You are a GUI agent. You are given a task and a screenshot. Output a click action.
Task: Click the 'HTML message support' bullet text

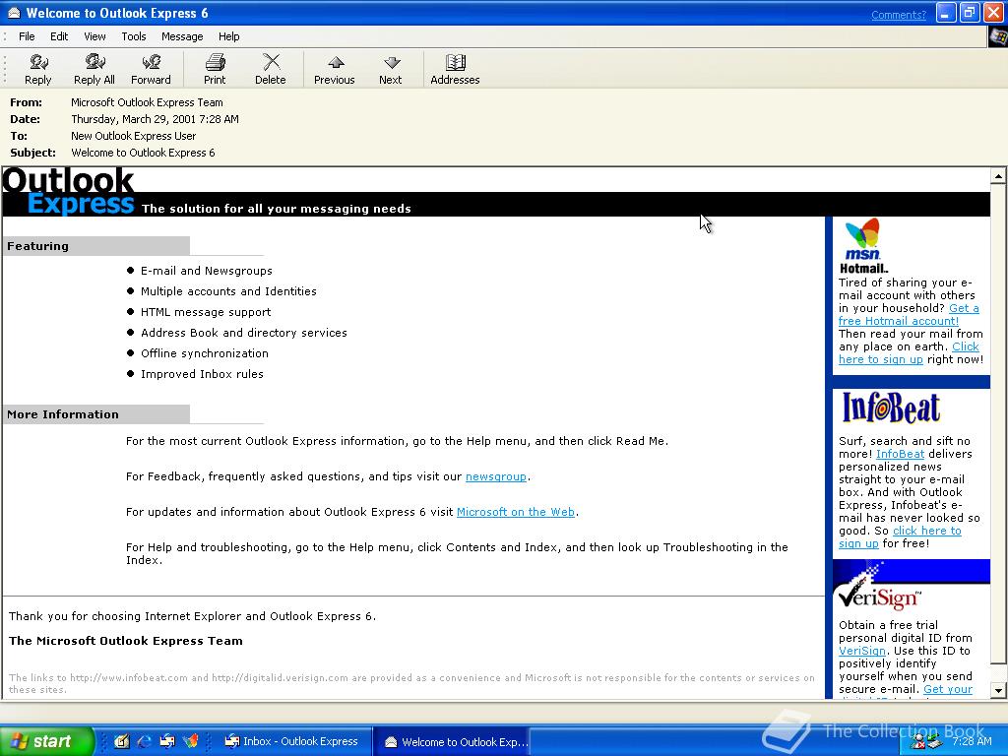pyautogui.click(x=206, y=312)
